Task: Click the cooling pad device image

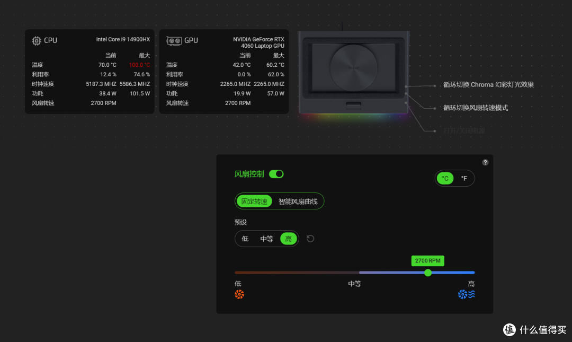Action: tap(354, 72)
